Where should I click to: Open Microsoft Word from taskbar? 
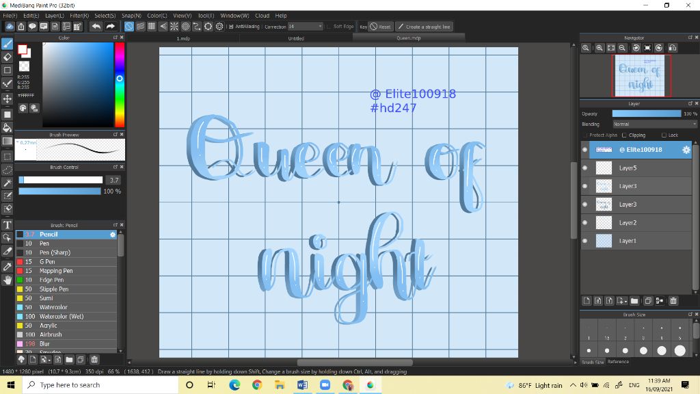302,385
